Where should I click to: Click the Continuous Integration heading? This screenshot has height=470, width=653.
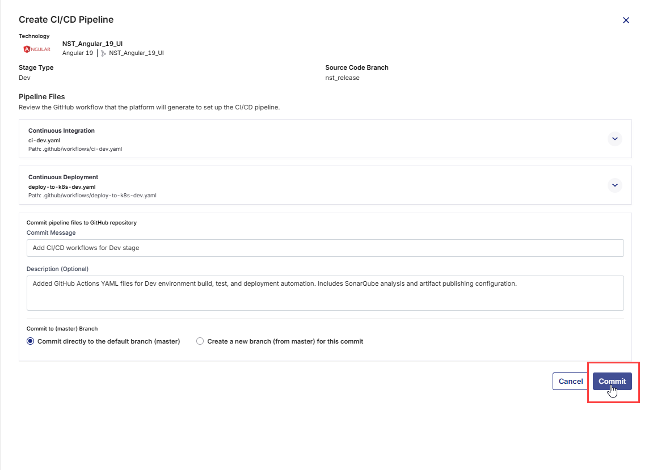coord(61,131)
